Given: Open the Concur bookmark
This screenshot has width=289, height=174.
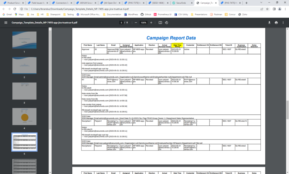Looking at the screenshot, I should [x=230, y=14].
